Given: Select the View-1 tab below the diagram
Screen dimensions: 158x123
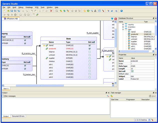Looking at the screenshot, I should (6, 88).
